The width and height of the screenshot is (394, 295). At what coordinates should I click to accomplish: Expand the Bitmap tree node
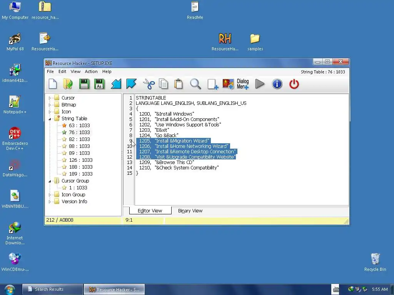(x=50, y=105)
